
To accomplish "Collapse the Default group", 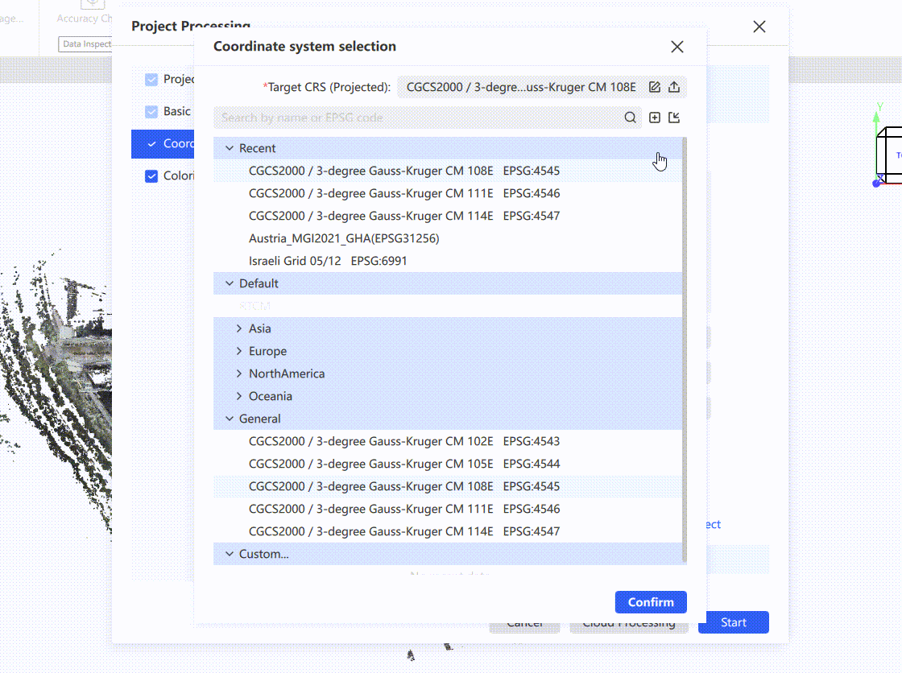I will click(x=230, y=283).
